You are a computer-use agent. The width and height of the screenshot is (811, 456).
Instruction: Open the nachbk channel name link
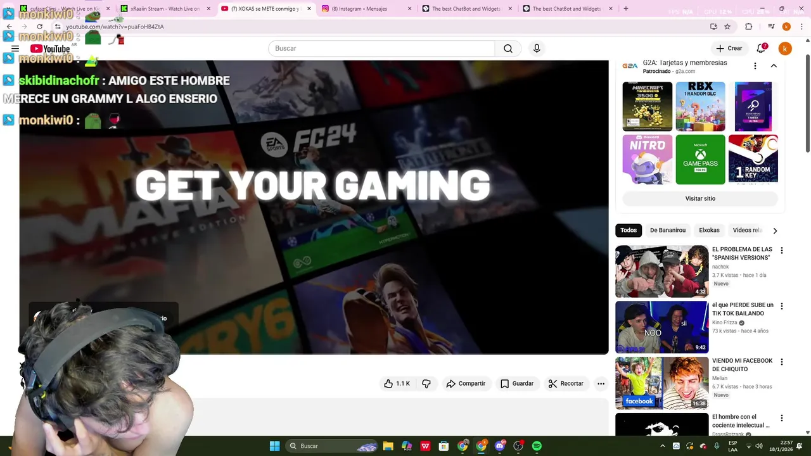click(720, 267)
